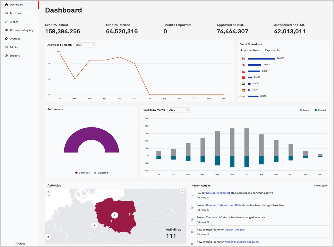This screenshot has width=334, height=247.
Task: Click the Ledger arrows icon
Action: click(6, 22)
